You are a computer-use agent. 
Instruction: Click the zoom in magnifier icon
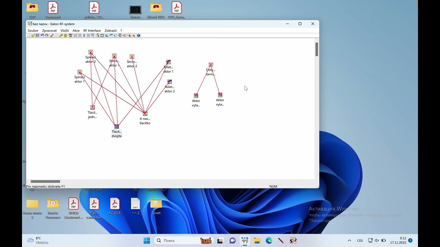[129, 35]
